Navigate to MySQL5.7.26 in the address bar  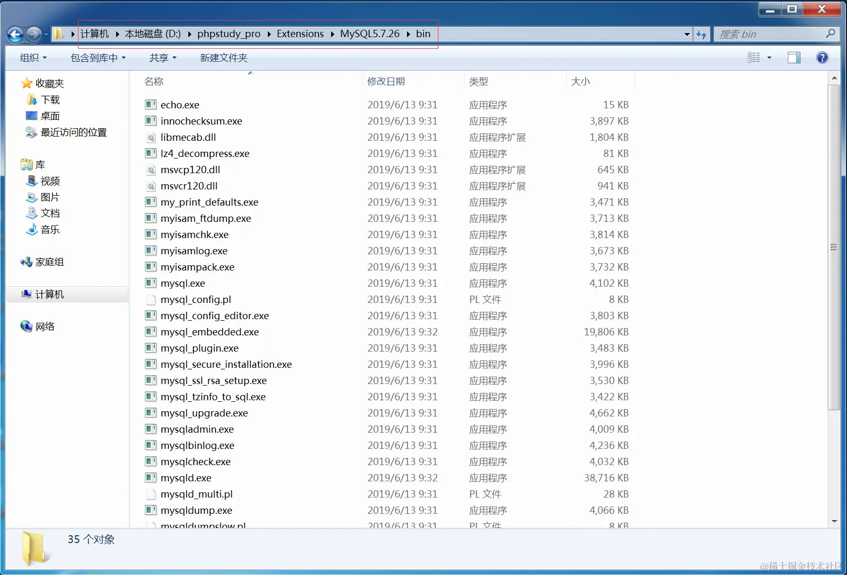(x=370, y=34)
